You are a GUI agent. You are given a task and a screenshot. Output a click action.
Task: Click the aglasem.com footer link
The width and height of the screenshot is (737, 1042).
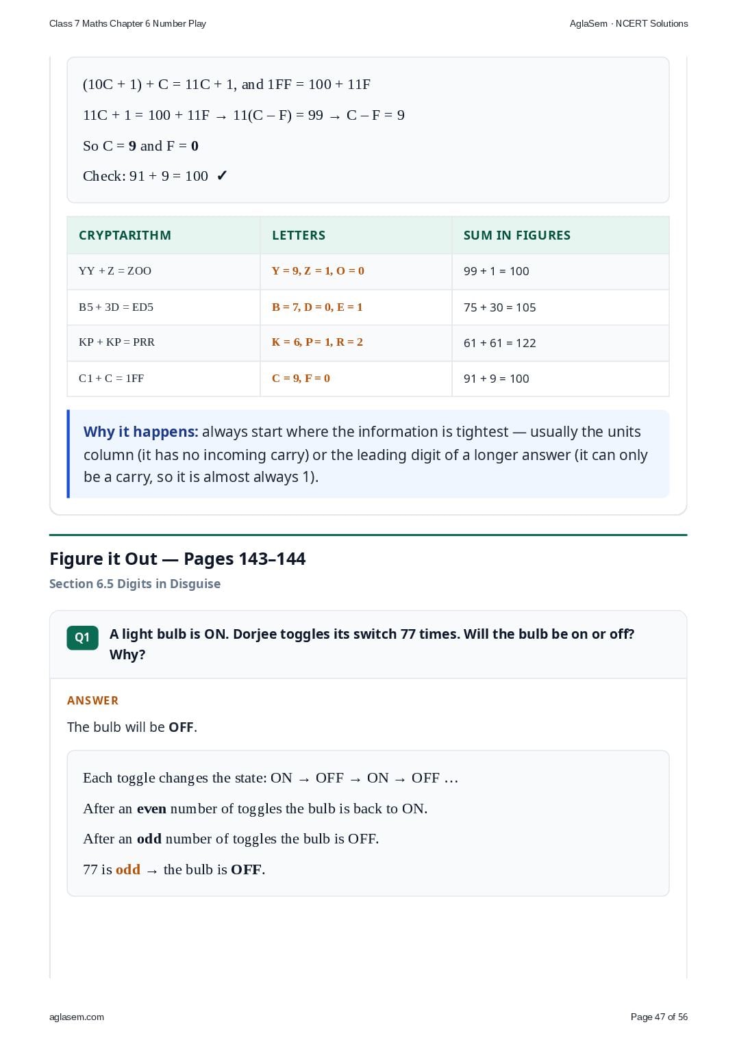tap(77, 1017)
